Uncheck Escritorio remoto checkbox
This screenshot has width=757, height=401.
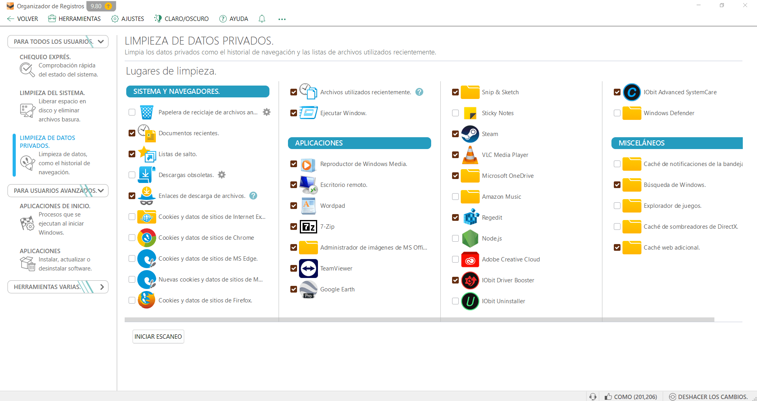click(x=293, y=185)
